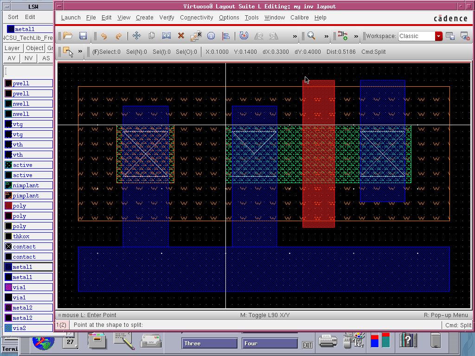Click the 'X:0.1000' coordinate readout
The width and height of the screenshot is (475, 356).
click(217, 52)
